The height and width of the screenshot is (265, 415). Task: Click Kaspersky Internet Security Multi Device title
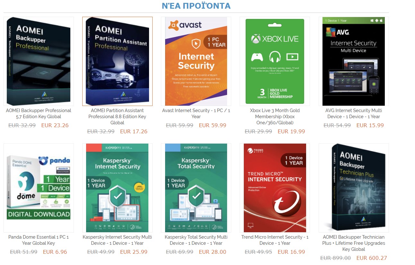click(x=117, y=240)
